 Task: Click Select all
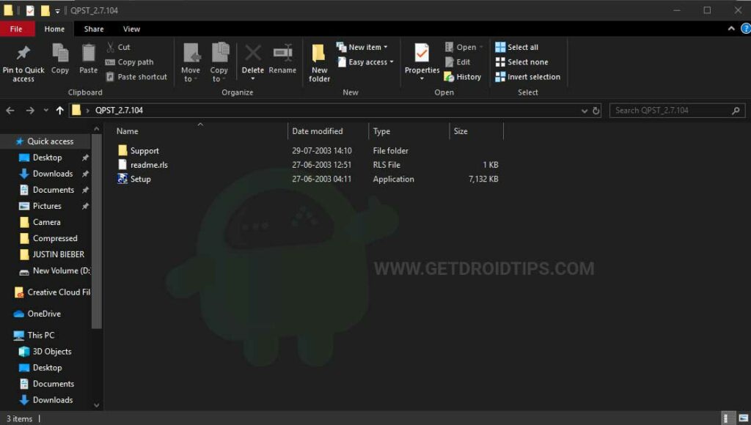[x=517, y=47]
